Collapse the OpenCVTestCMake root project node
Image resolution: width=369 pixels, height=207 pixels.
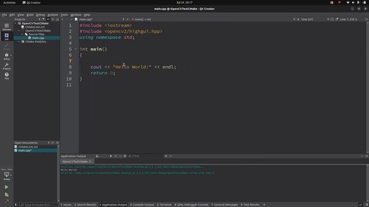(16, 24)
